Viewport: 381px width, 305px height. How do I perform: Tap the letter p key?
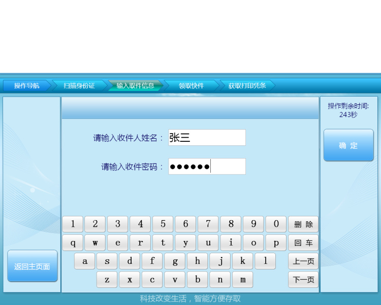(276, 243)
